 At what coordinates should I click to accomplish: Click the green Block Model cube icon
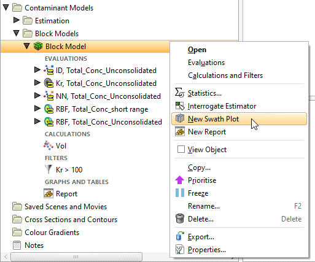(38, 46)
